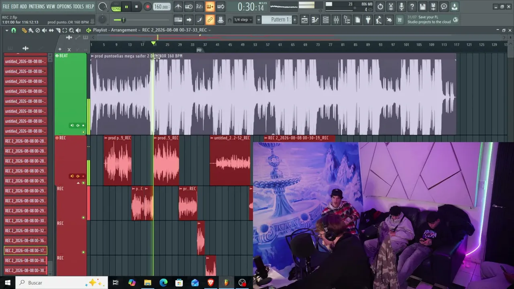Click the master volume knob
Viewport: 514px width, 289px height.
pyautogui.click(x=102, y=7)
